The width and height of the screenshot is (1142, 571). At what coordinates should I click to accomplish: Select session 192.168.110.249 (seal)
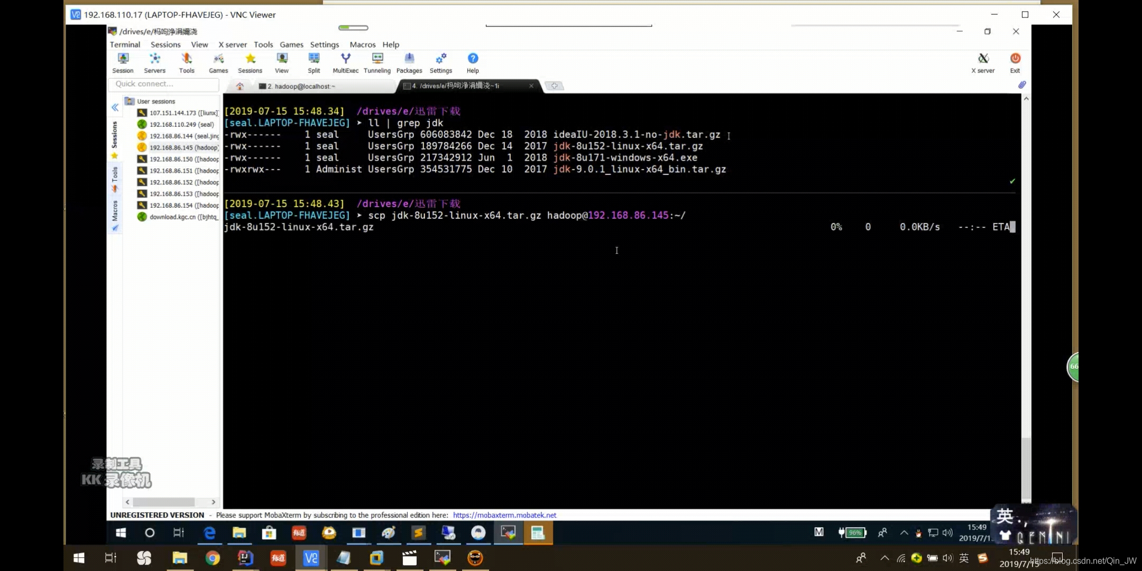click(176, 124)
